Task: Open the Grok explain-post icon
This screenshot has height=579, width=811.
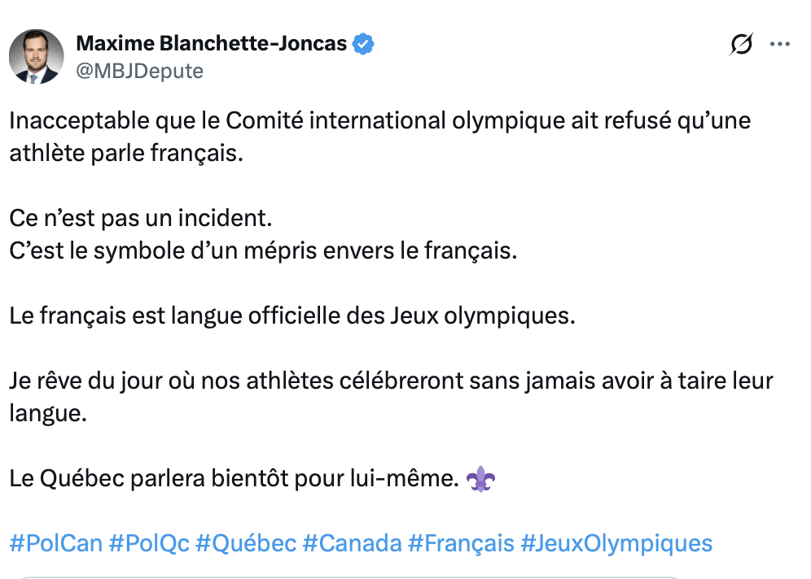Action: click(741, 46)
